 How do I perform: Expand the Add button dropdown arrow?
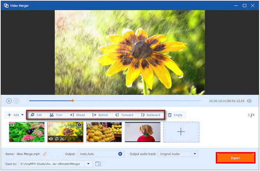(22, 115)
